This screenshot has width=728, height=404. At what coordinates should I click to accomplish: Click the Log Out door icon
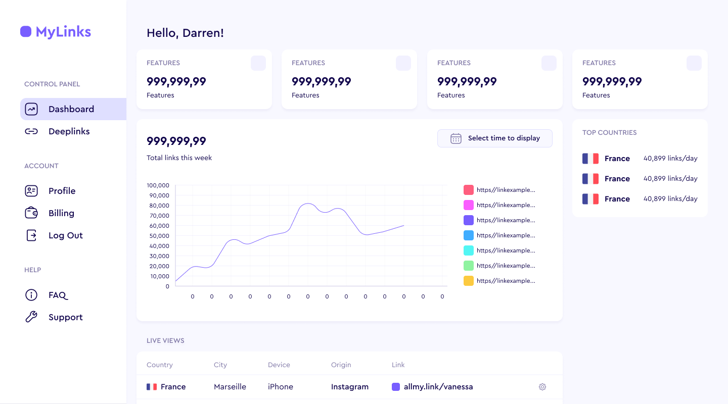click(x=31, y=235)
